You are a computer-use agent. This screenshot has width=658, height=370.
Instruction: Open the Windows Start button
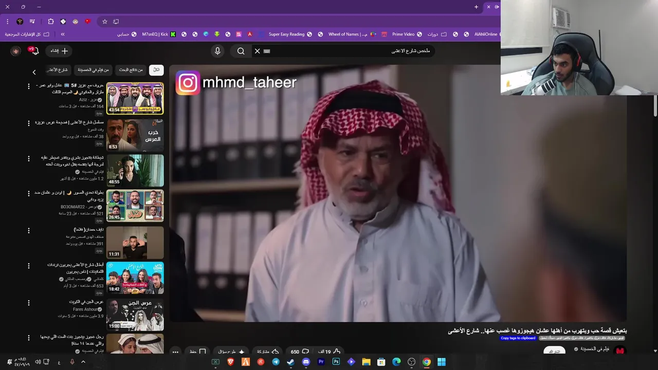tap(442, 362)
